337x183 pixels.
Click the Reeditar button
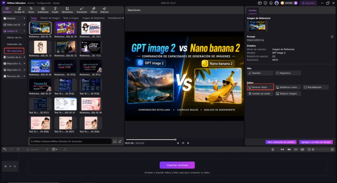[x=260, y=73]
